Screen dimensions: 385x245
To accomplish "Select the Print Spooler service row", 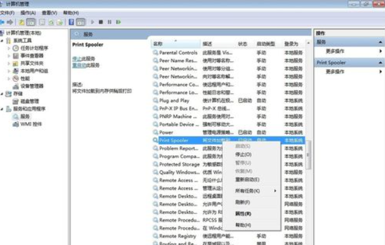I will point(228,141).
